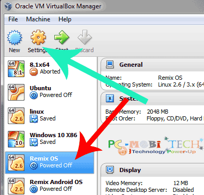The image size is (204, 195).
Task: Click the Aborted status icon for 8.1x64
Action: [33, 72]
